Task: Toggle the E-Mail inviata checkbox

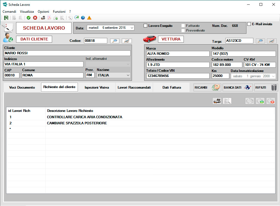Action: 249,24
